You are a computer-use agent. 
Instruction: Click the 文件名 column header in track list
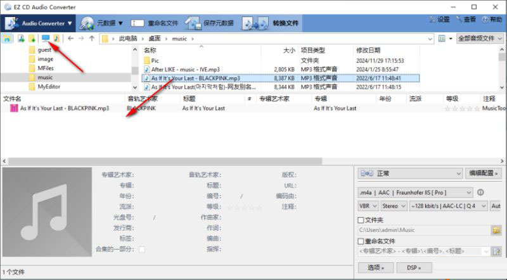tap(63, 99)
